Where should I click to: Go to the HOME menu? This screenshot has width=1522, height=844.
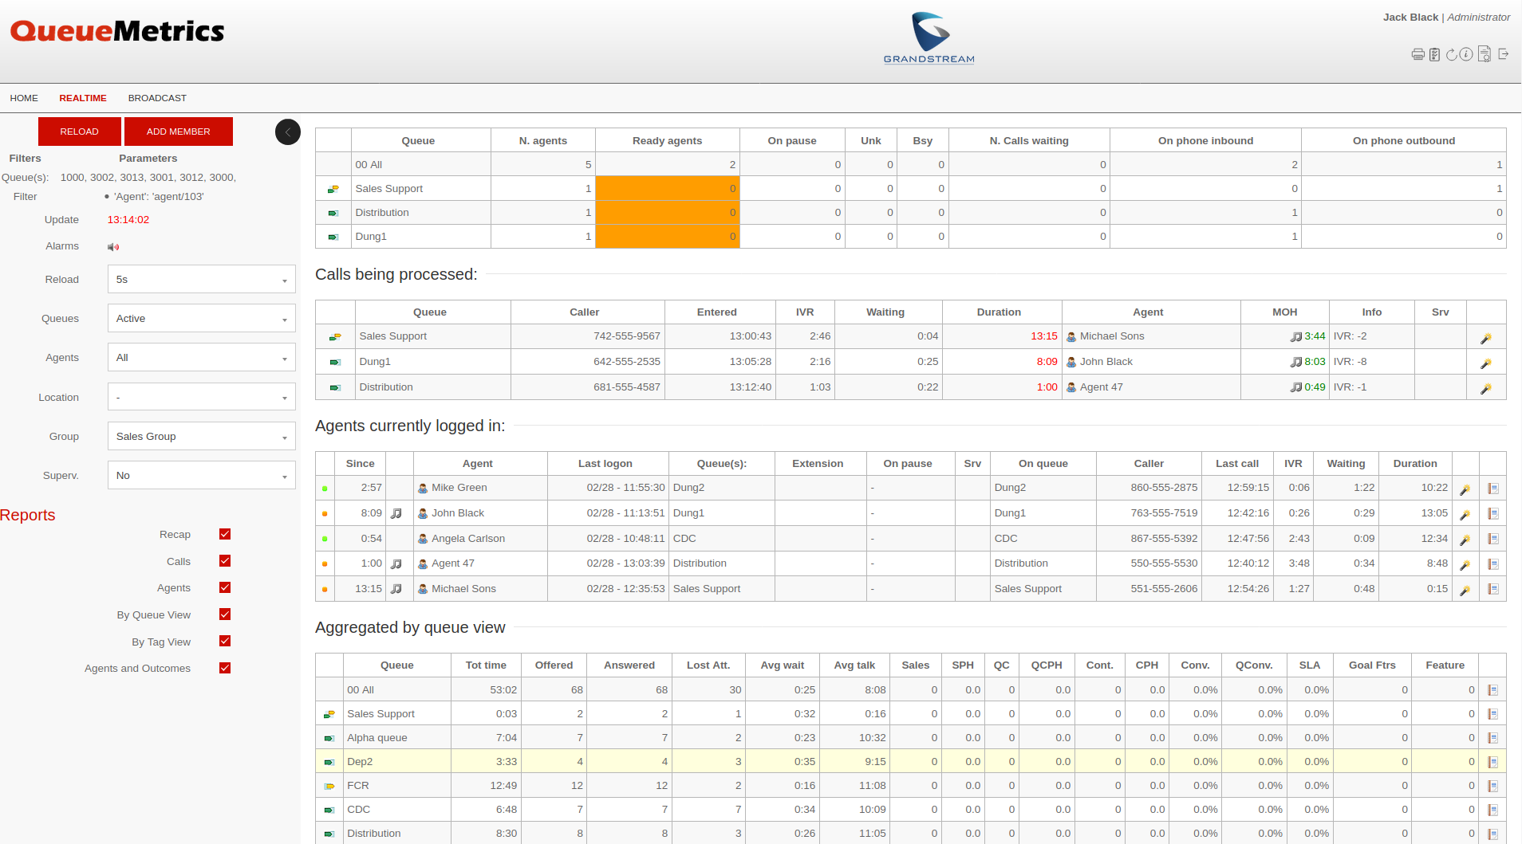(x=24, y=98)
